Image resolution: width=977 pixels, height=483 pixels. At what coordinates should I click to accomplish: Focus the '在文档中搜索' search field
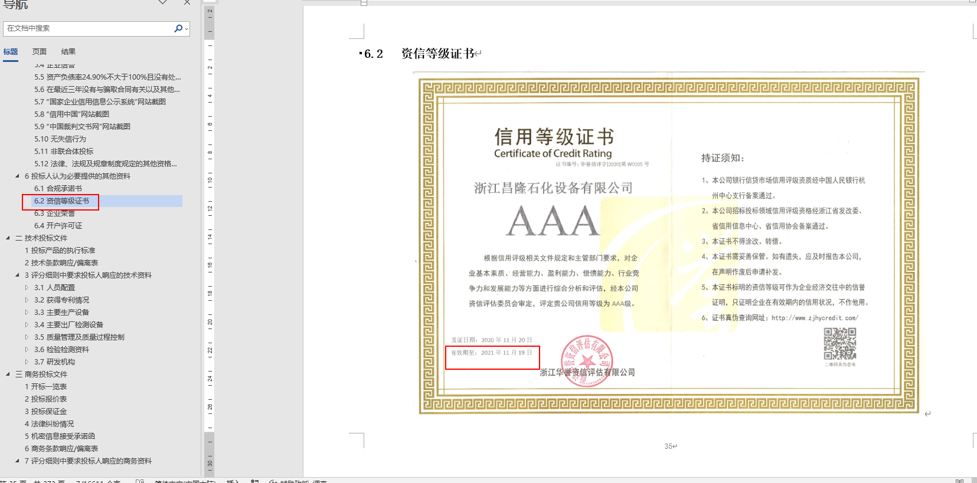[x=89, y=28]
